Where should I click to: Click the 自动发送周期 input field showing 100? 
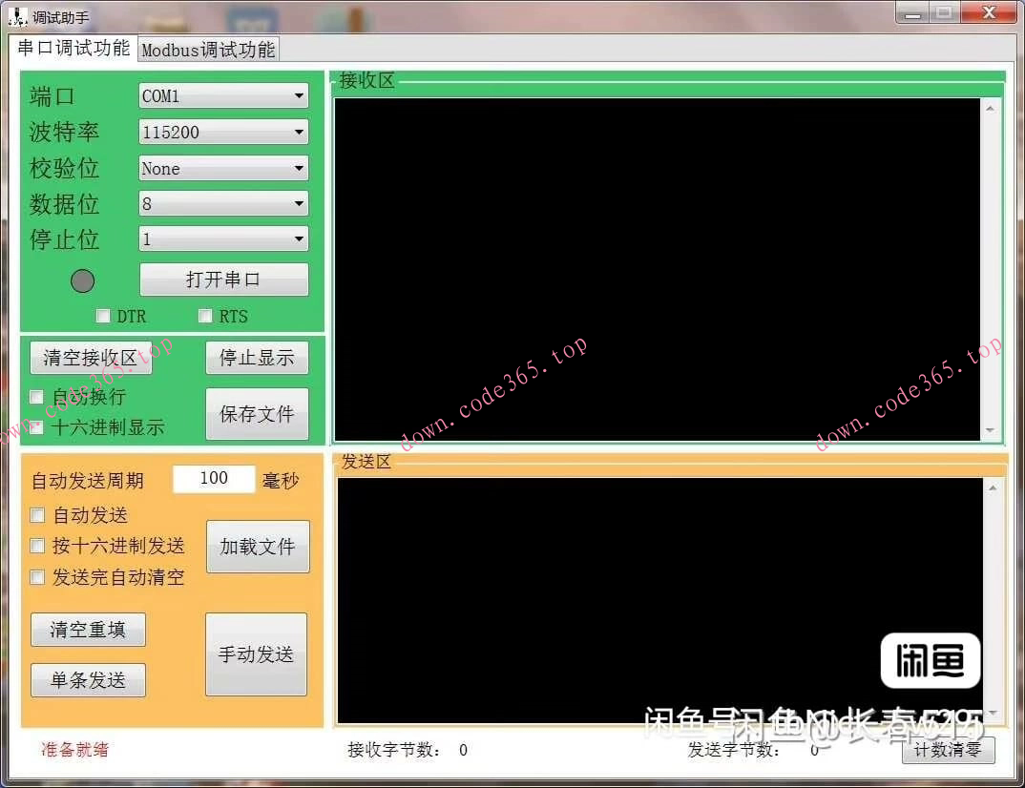click(214, 479)
